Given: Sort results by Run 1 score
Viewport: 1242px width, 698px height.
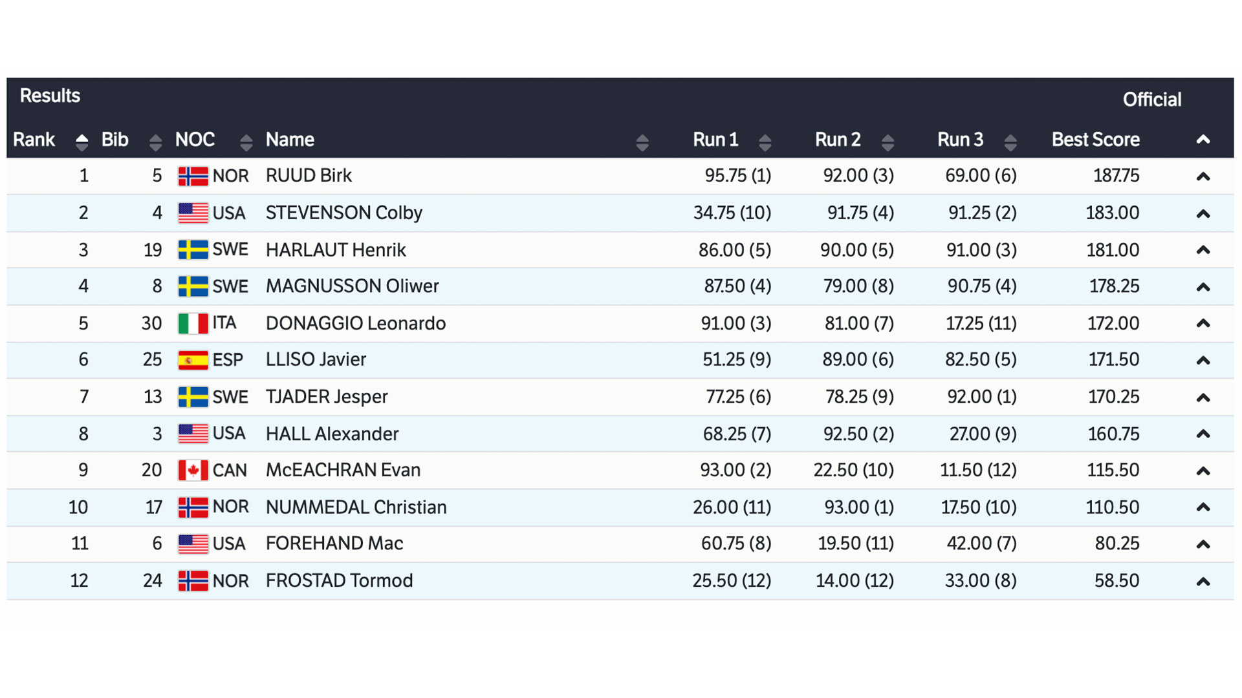Looking at the screenshot, I should [x=765, y=142].
